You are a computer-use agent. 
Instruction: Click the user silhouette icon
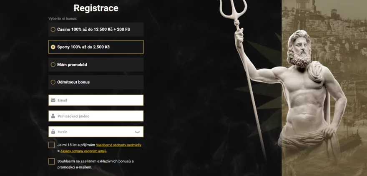(x=53, y=116)
